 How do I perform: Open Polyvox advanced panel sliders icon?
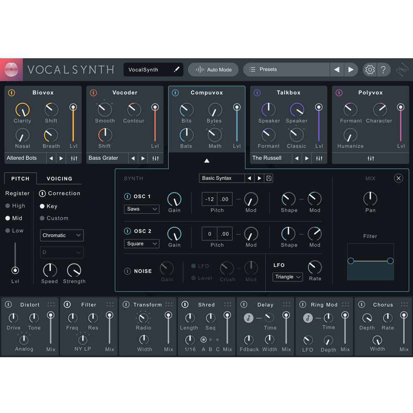tap(370, 158)
